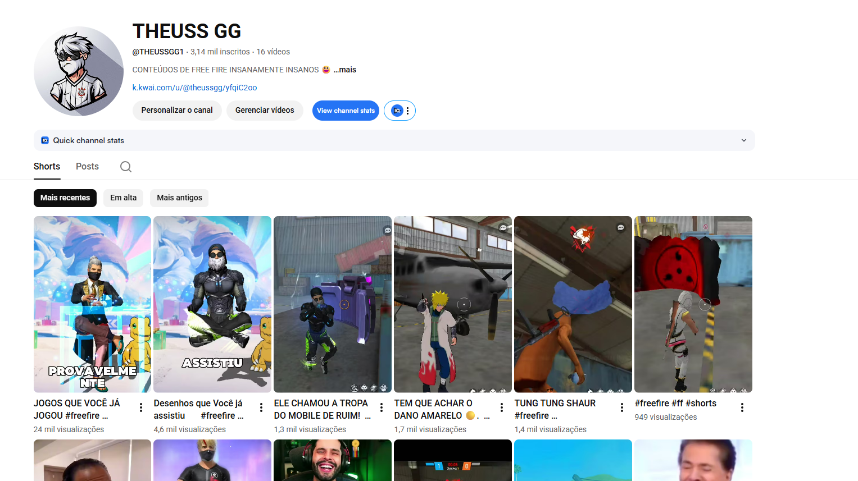Click the '3,14 mil inscritos' subscriber count
858x481 pixels.
220,52
